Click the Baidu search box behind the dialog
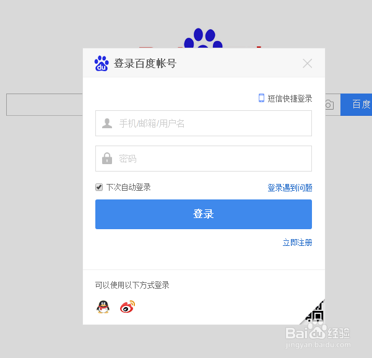372x358 pixels. [x=45, y=105]
